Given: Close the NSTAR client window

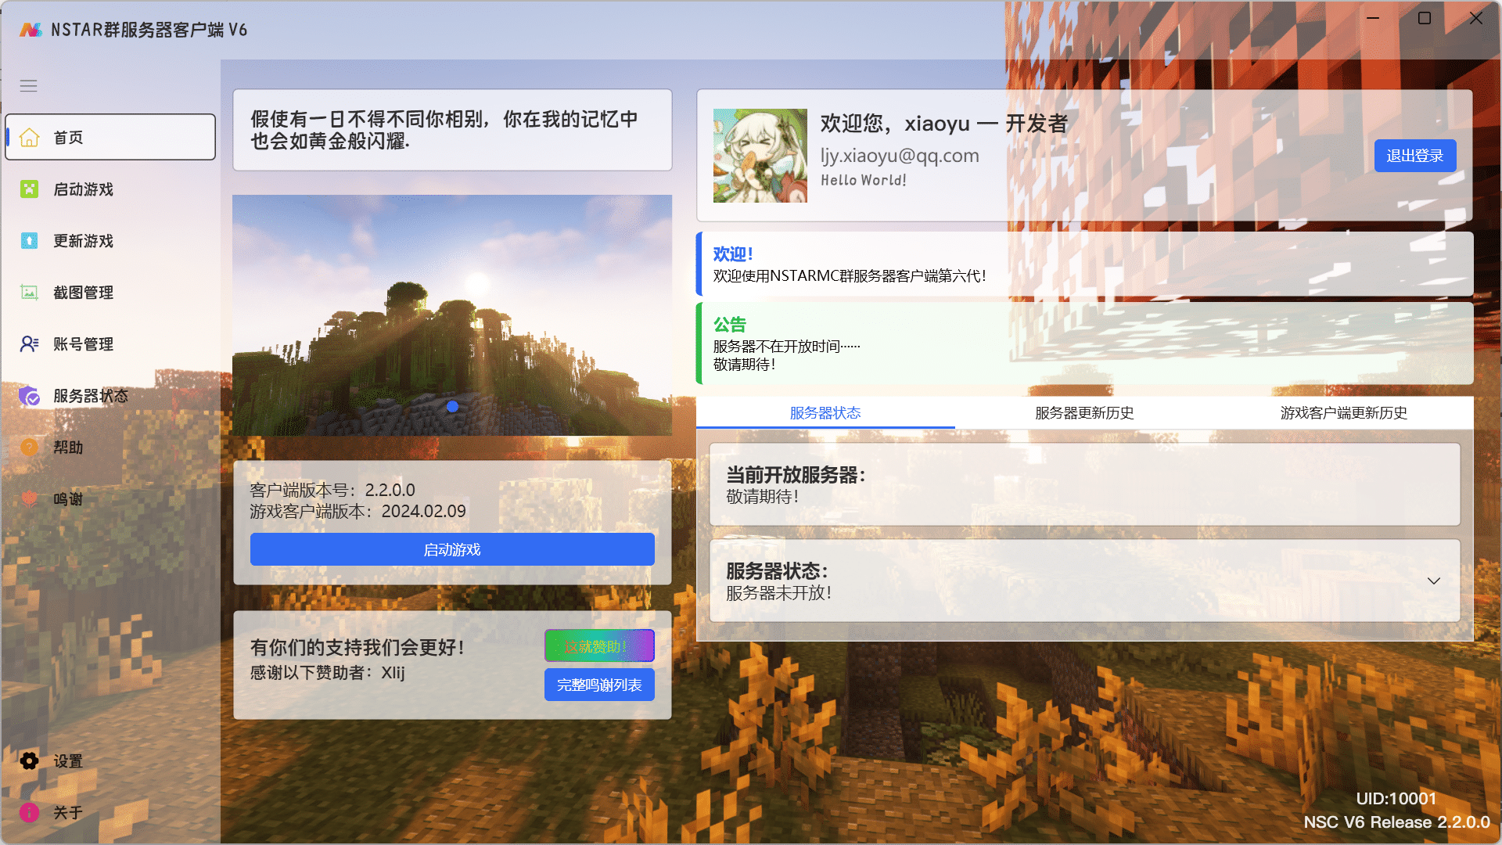Looking at the screenshot, I should tap(1476, 18).
